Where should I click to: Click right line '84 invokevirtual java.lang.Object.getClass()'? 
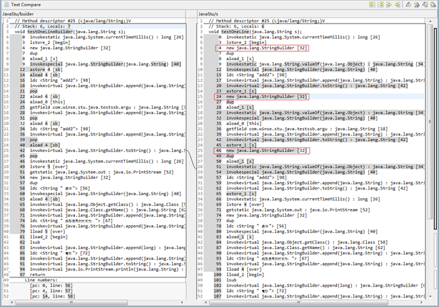tap(301, 242)
